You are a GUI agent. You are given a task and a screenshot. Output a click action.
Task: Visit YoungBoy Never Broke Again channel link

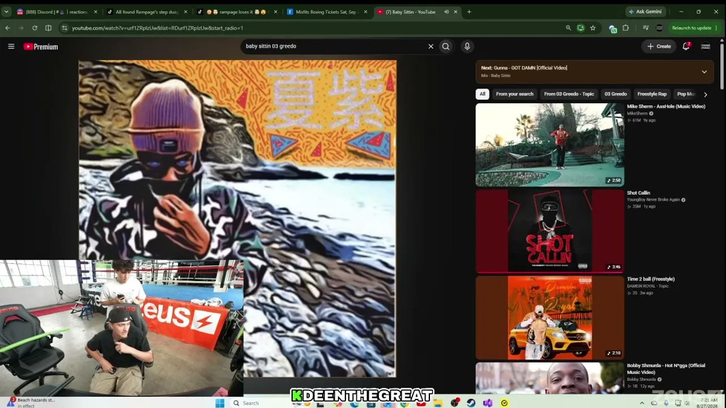tap(653, 199)
